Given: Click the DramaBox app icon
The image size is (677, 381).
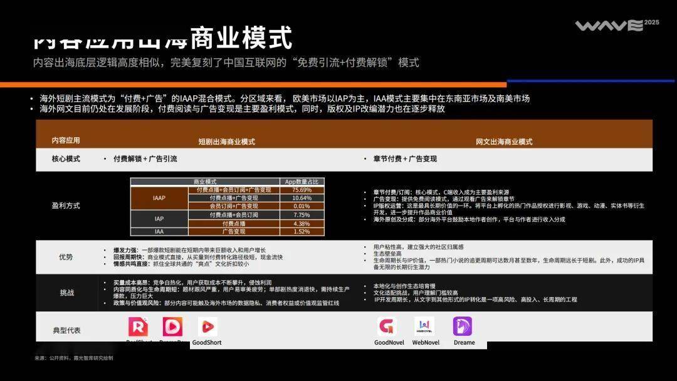Looking at the screenshot, I should point(172,327).
